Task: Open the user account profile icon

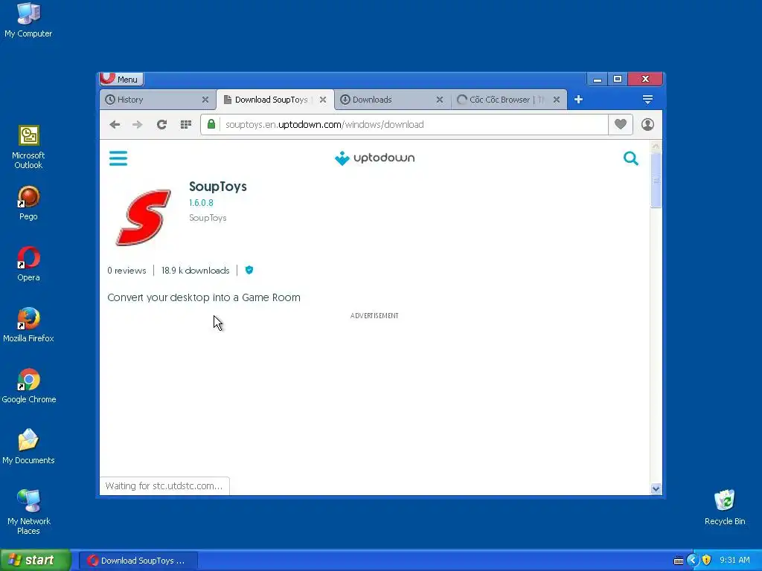Action: coord(648,125)
